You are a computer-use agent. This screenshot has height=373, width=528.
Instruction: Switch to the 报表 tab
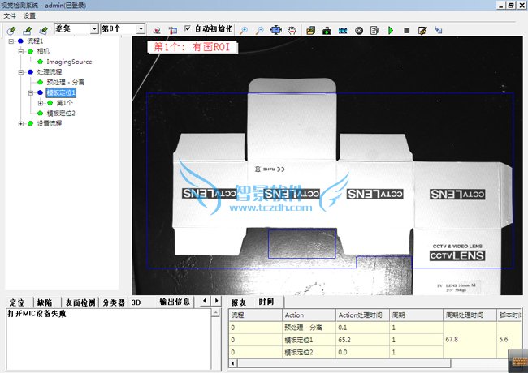click(238, 302)
